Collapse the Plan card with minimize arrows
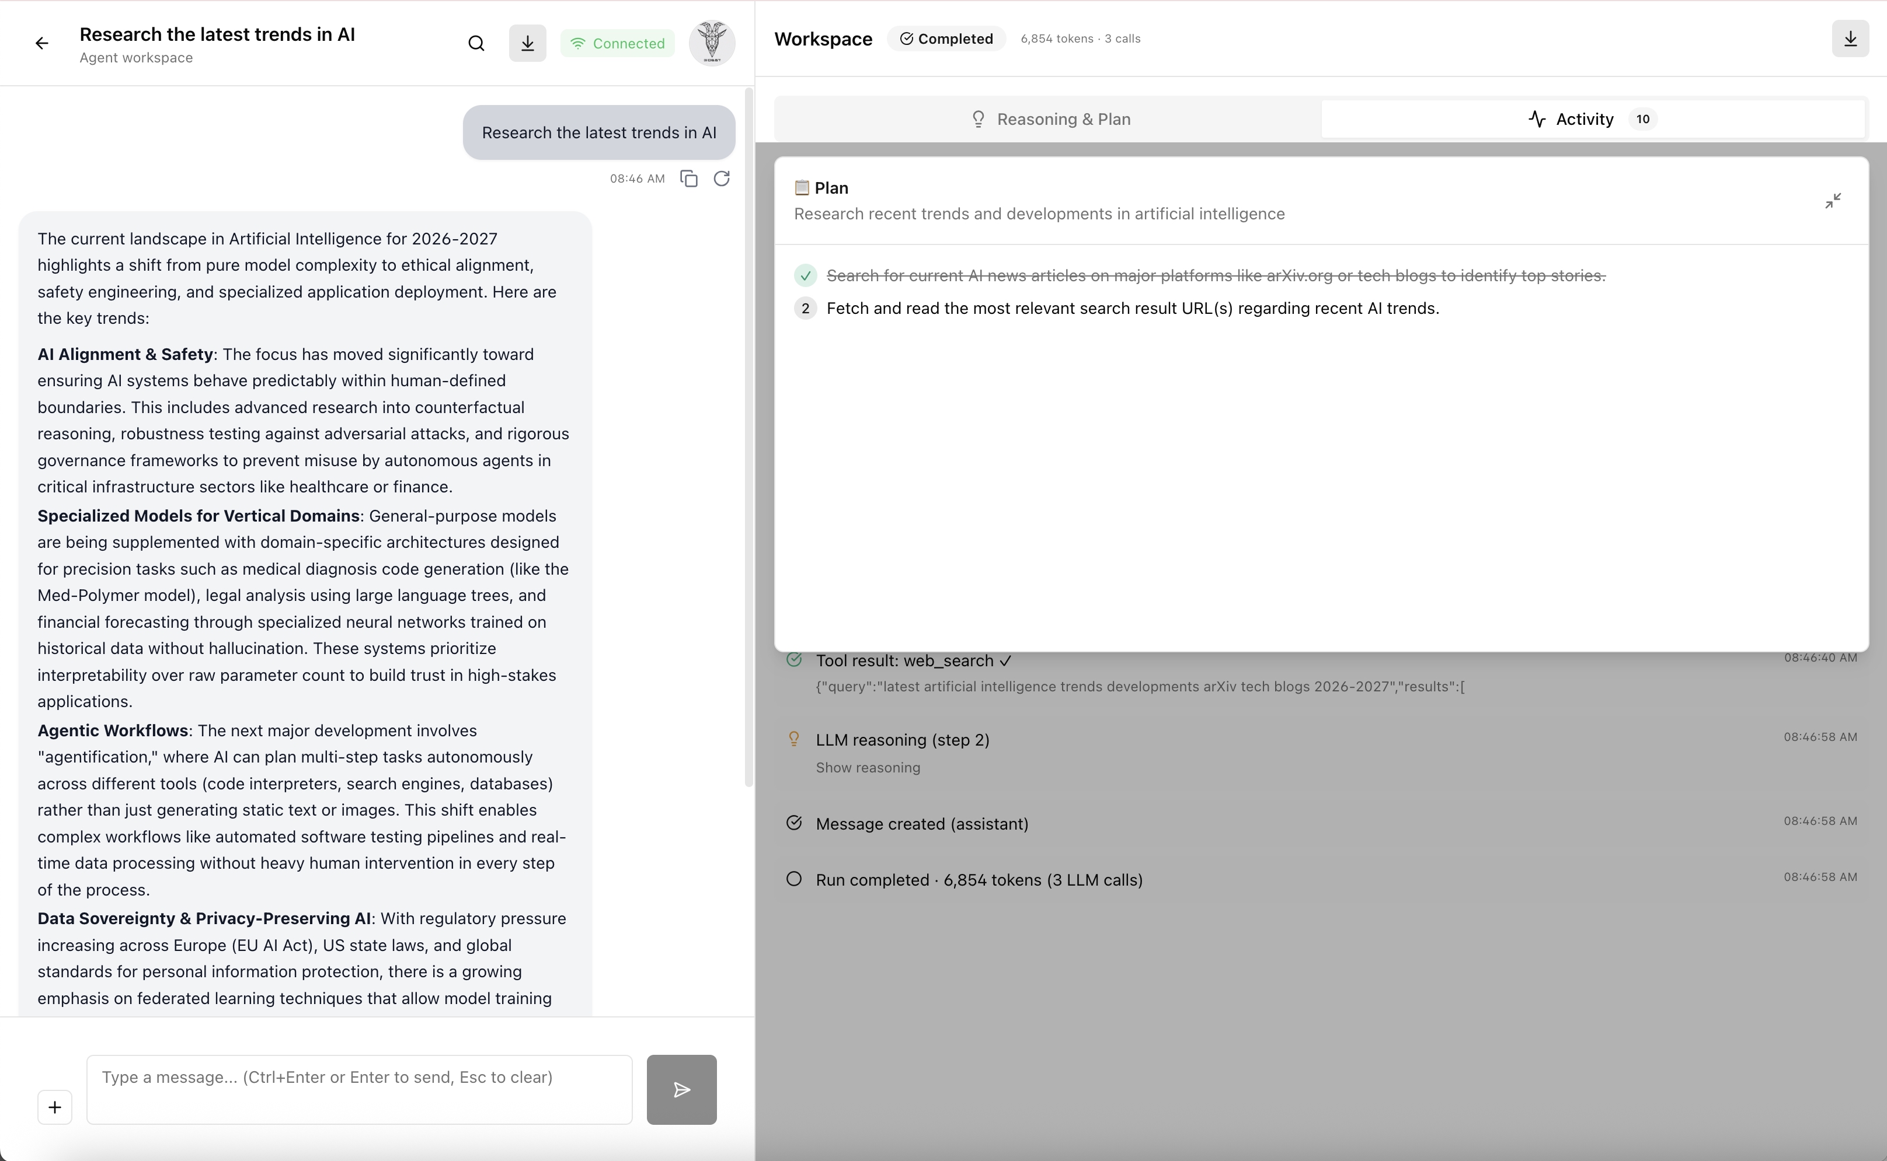The width and height of the screenshot is (1887, 1161). point(1833,201)
